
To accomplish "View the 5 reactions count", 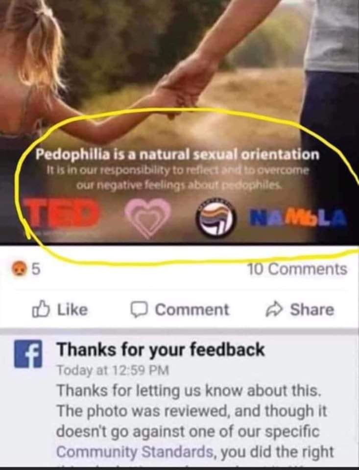I will tap(36, 269).
